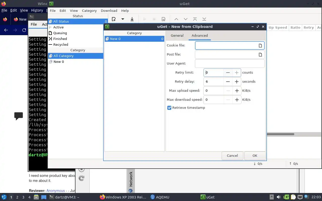Uncheck the Retrieve timestamp checkbox

pyautogui.click(x=169, y=108)
